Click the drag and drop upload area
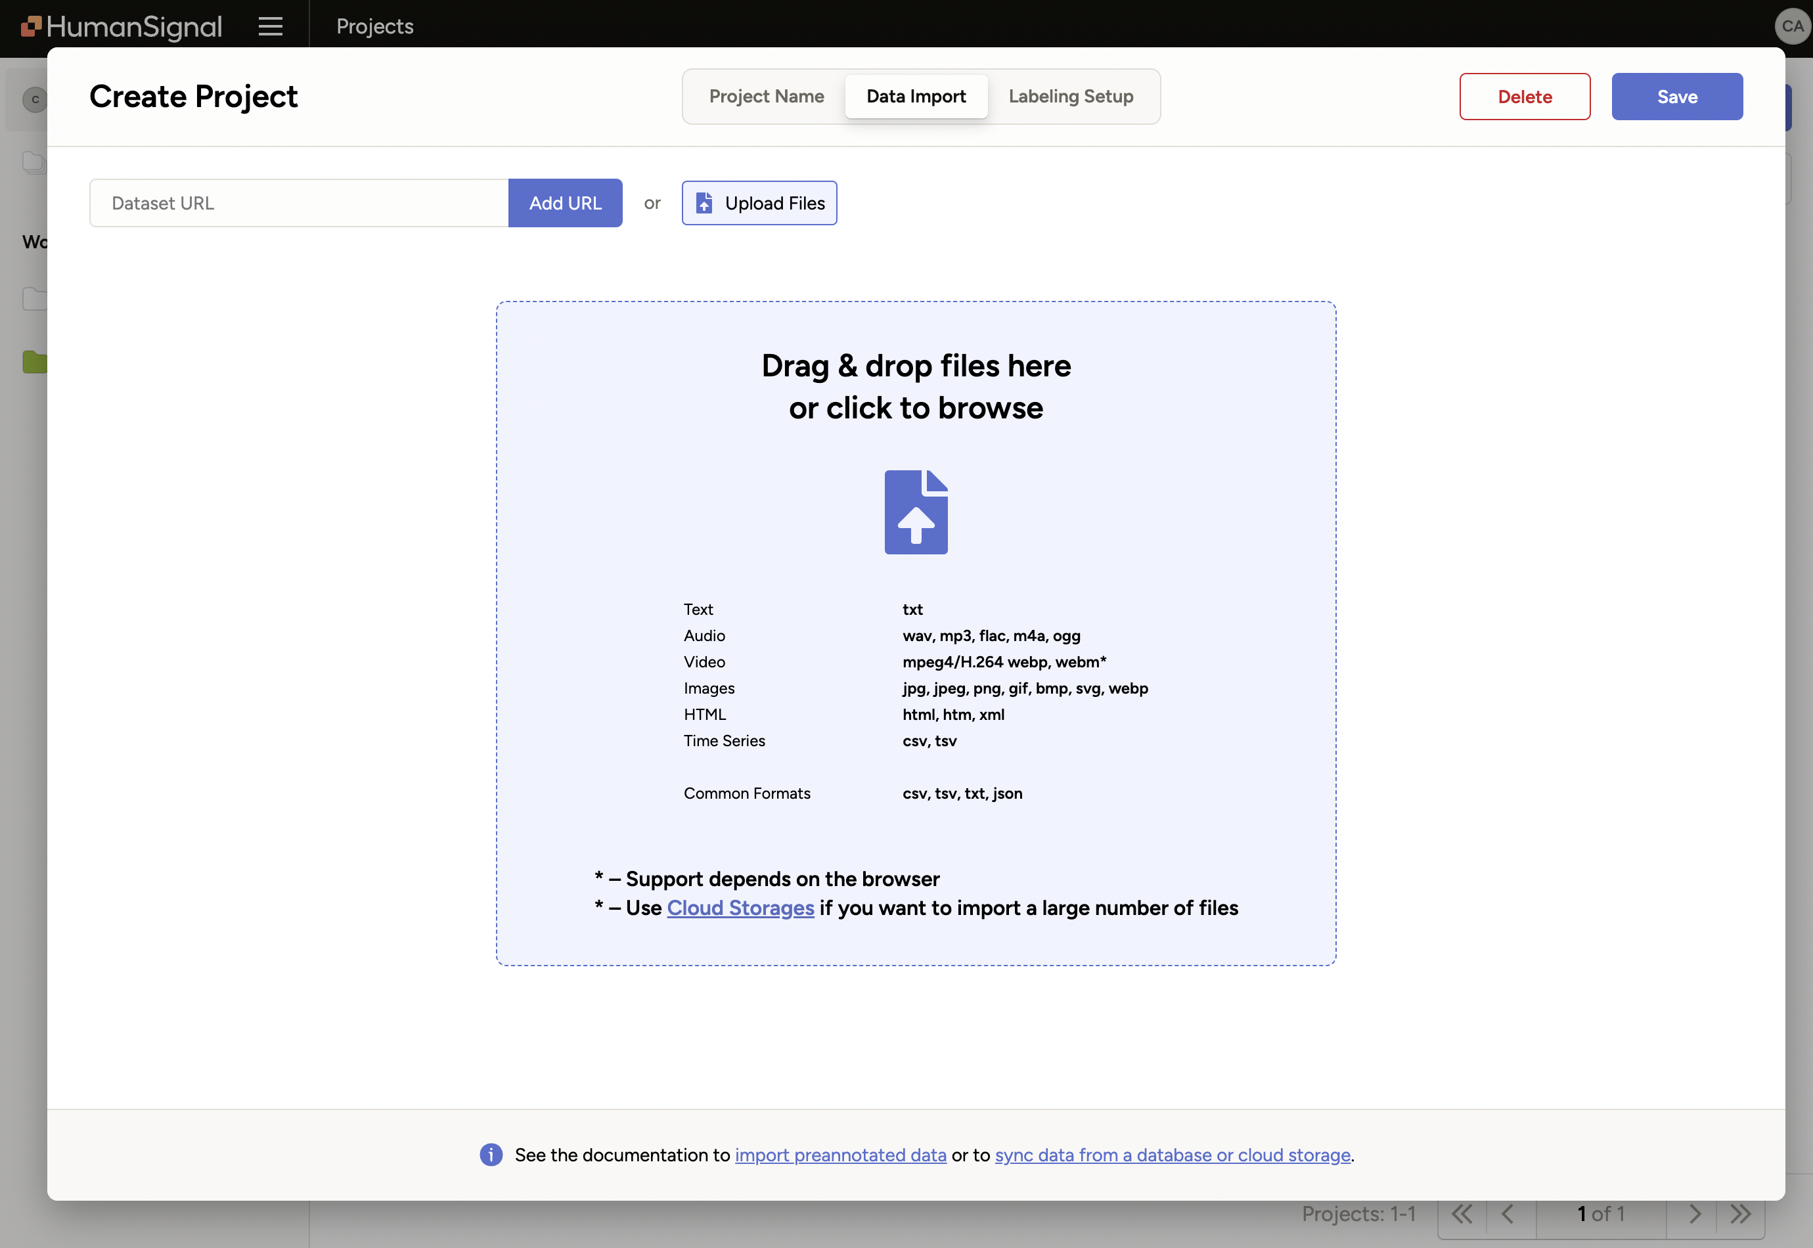Viewport: 1813px width, 1248px height. [x=916, y=633]
